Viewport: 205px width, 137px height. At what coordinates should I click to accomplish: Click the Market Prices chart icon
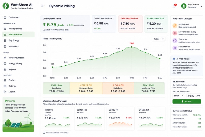tap(5, 35)
